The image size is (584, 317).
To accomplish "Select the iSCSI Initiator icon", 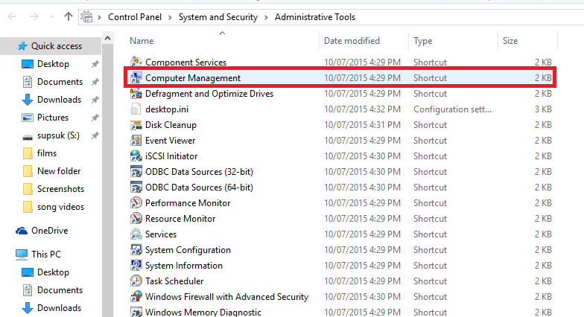I will pyautogui.click(x=136, y=156).
